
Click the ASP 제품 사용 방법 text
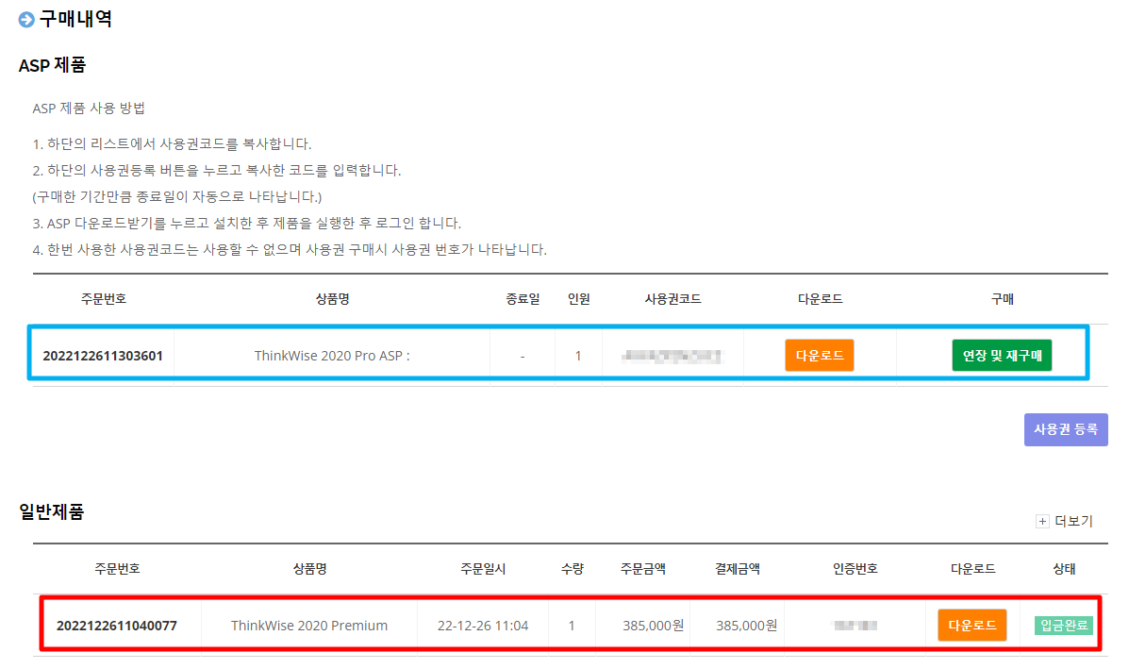click(89, 109)
